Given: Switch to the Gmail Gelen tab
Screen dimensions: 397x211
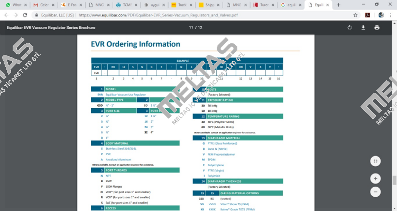Looking at the screenshot, I should (x=43, y=5).
